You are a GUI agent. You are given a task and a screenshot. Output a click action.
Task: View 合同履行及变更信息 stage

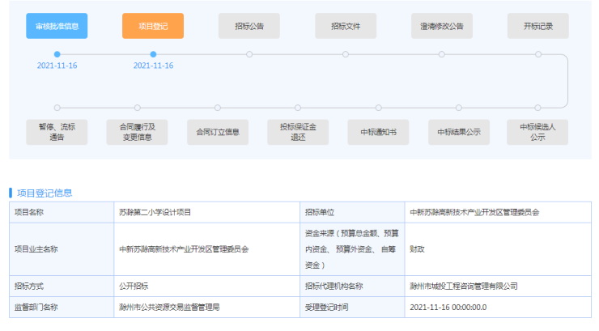pyautogui.click(x=137, y=132)
